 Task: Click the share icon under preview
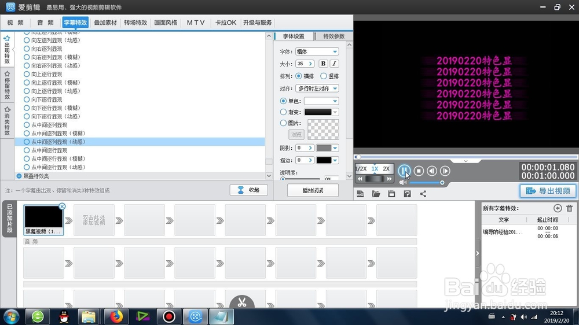pos(423,194)
